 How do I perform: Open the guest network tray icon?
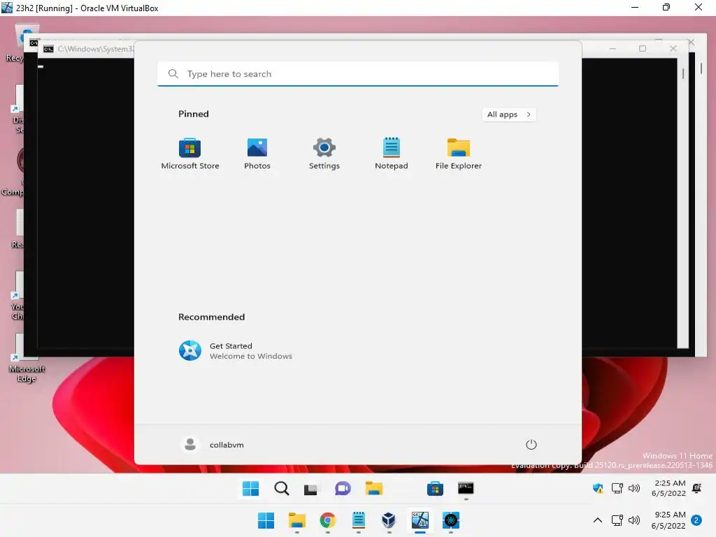[x=617, y=488]
